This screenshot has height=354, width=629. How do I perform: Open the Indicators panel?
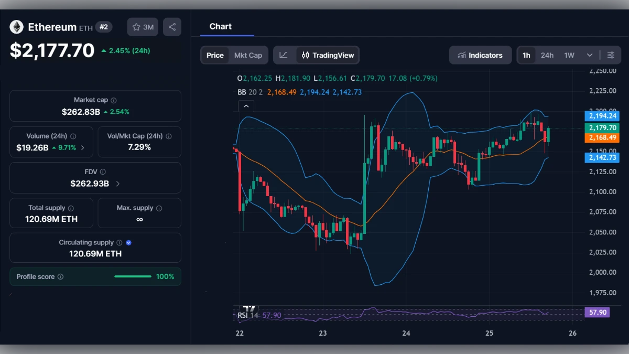pos(480,55)
